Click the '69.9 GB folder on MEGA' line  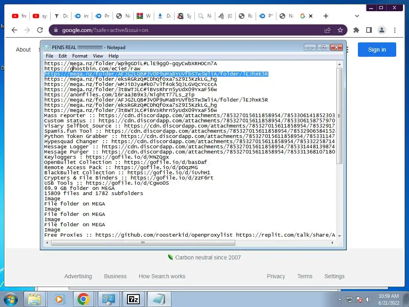(x=79, y=188)
